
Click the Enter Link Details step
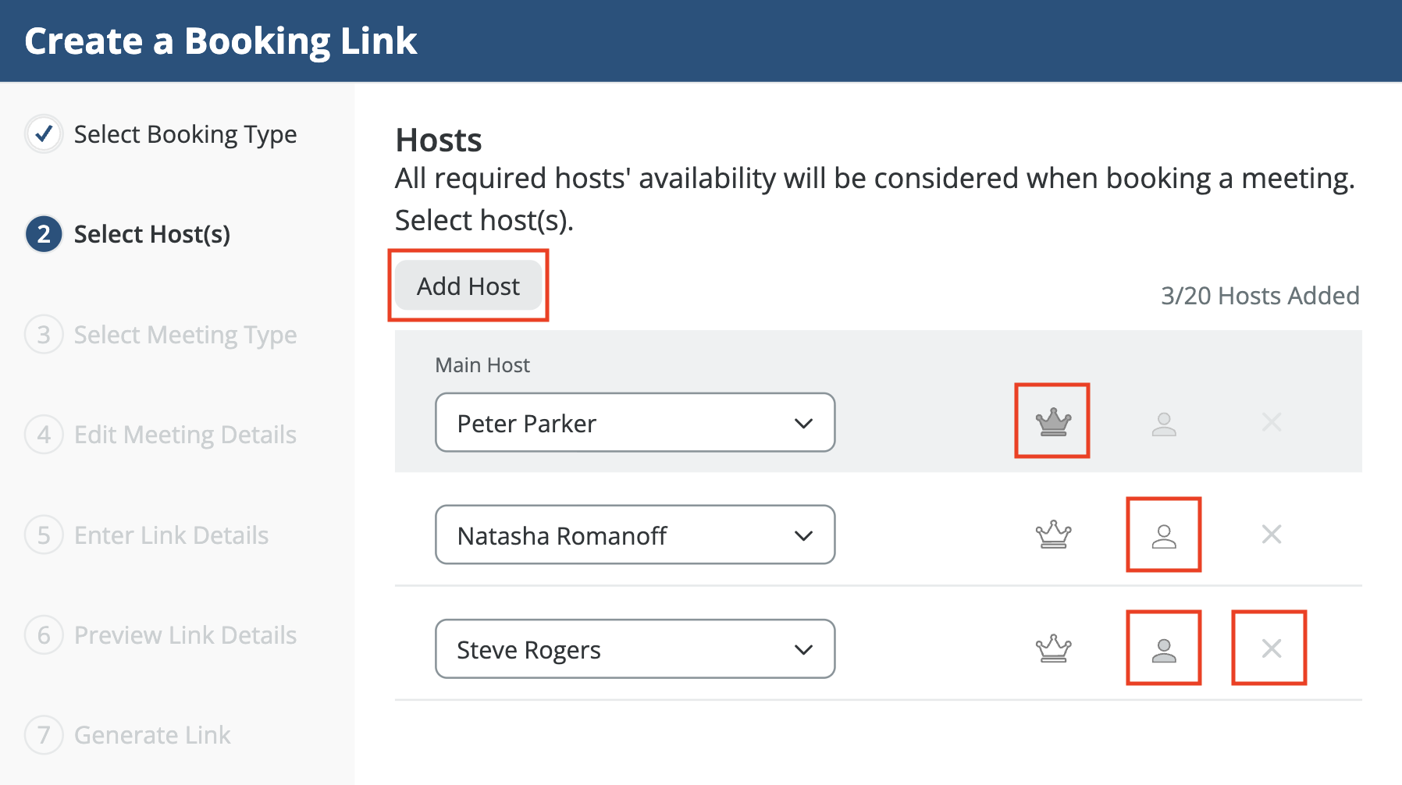(171, 535)
